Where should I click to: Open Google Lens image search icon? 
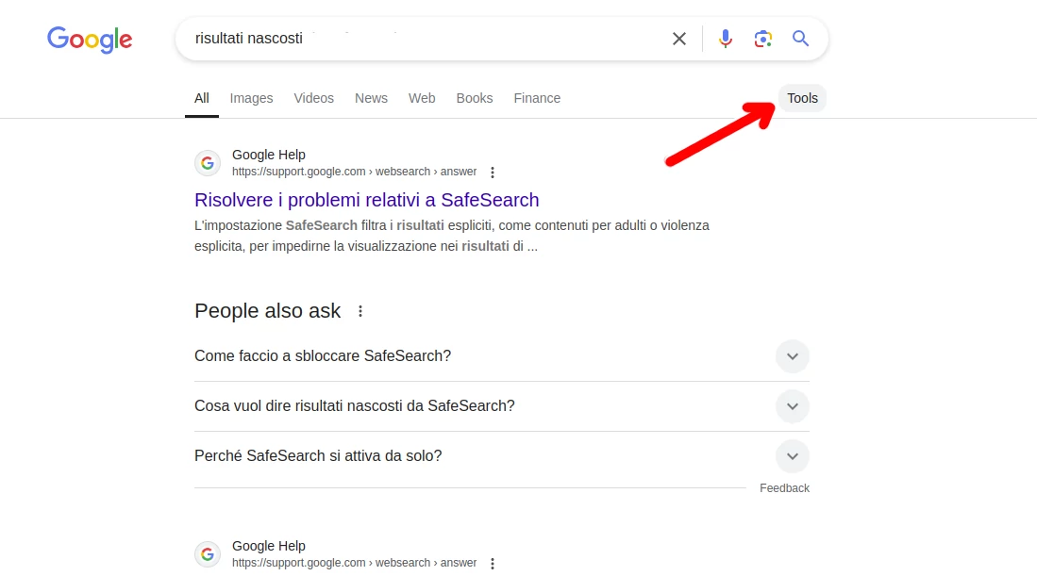[763, 39]
